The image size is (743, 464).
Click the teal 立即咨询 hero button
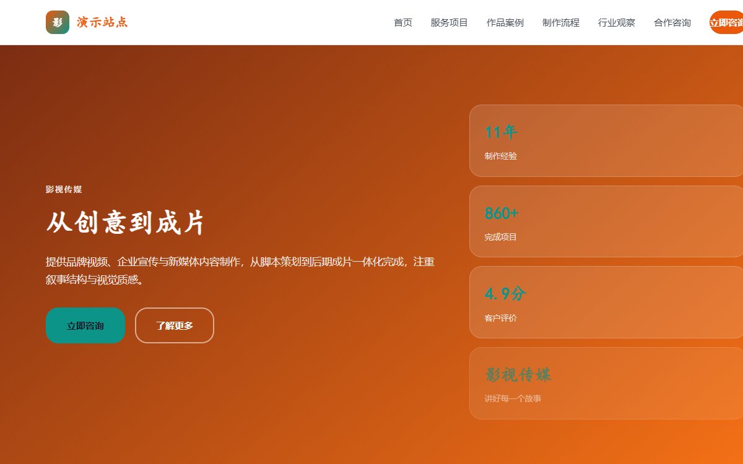click(x=85, y=325)
